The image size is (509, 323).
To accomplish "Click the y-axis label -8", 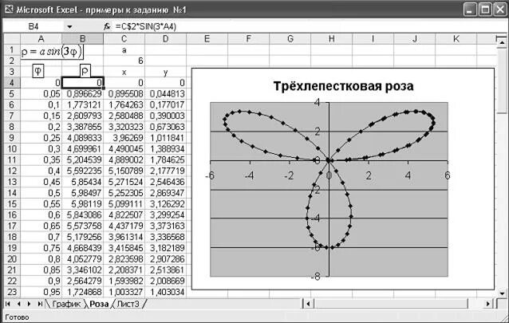I will click(315, 277).
